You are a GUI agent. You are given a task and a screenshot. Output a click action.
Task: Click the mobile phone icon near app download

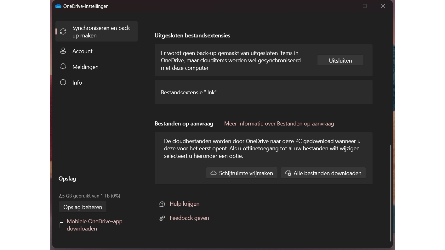(x=61, y=225)
